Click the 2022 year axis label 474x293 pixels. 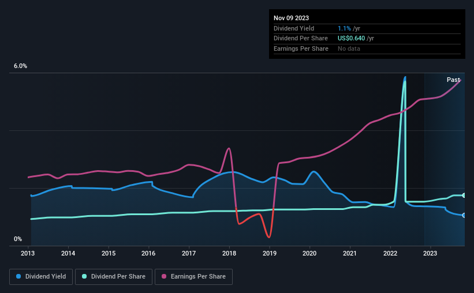(x=390, y=253)
